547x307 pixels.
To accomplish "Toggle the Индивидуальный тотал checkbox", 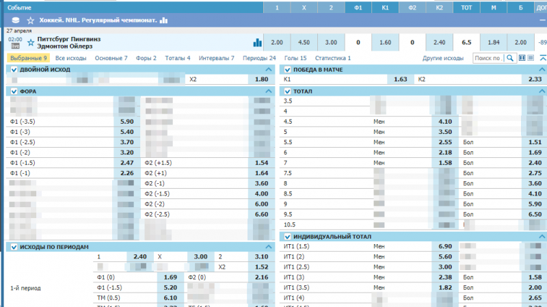I will point(288,237).
